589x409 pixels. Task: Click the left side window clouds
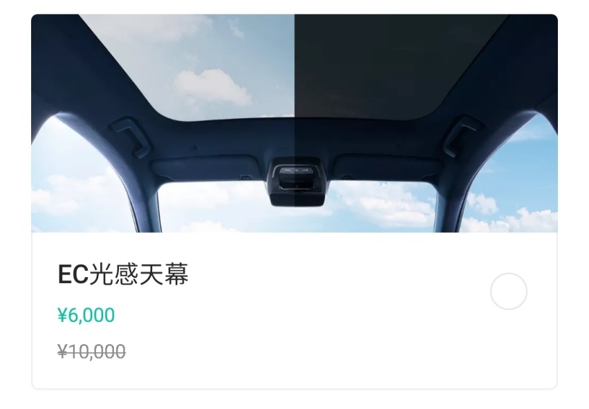pyautogui.click(x=75, y=184)
